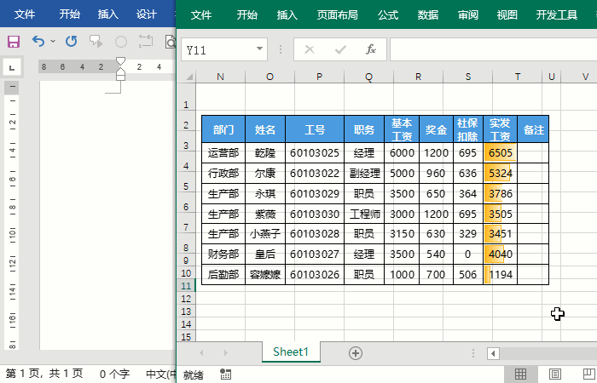The width and height of the screenshot is (597, 383).
Task: Expand the Name Box dropdown arrow
Action: 259,49
